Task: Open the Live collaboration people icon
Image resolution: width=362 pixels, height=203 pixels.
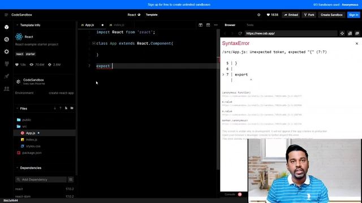Action: pos(6,89)
